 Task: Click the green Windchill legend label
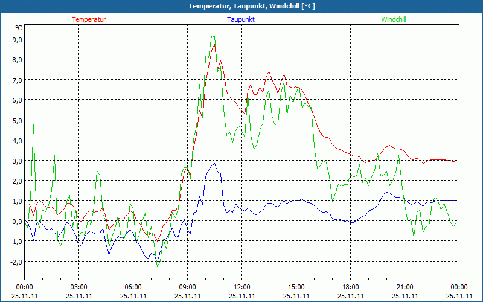coord(394,19)
